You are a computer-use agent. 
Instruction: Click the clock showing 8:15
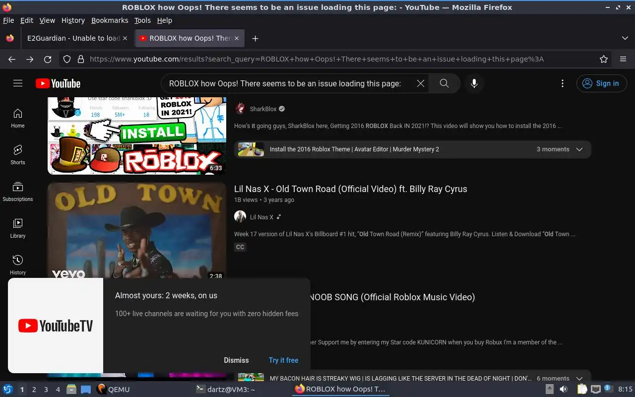(625, 390)
